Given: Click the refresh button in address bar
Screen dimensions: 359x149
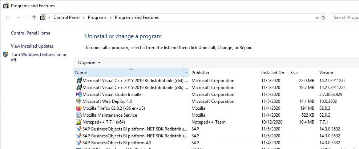Looking at the screenshot, I should [x=323, y=17].
